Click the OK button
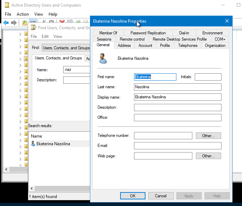Viewport: 242px width, 206px height. (133, 196)
